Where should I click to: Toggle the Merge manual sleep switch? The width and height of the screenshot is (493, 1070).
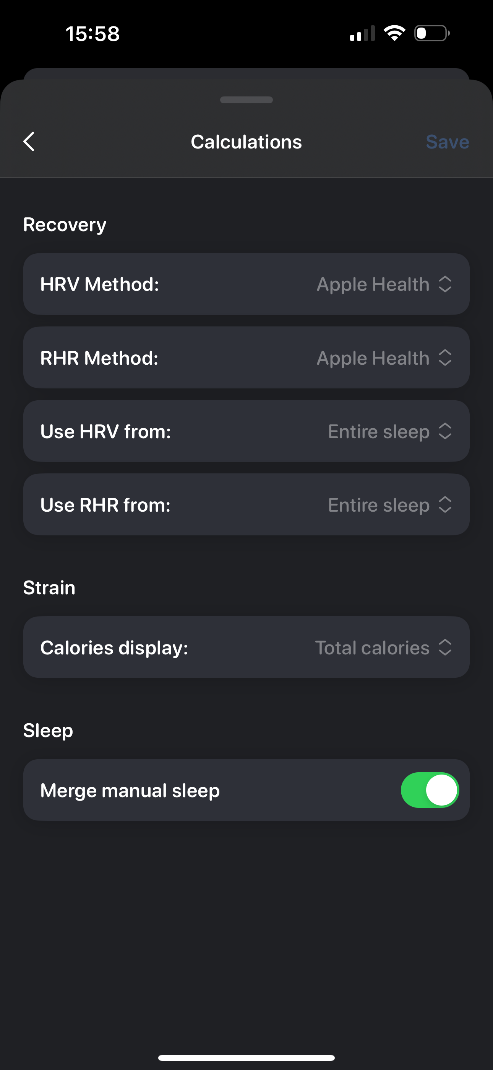point(430,790)
